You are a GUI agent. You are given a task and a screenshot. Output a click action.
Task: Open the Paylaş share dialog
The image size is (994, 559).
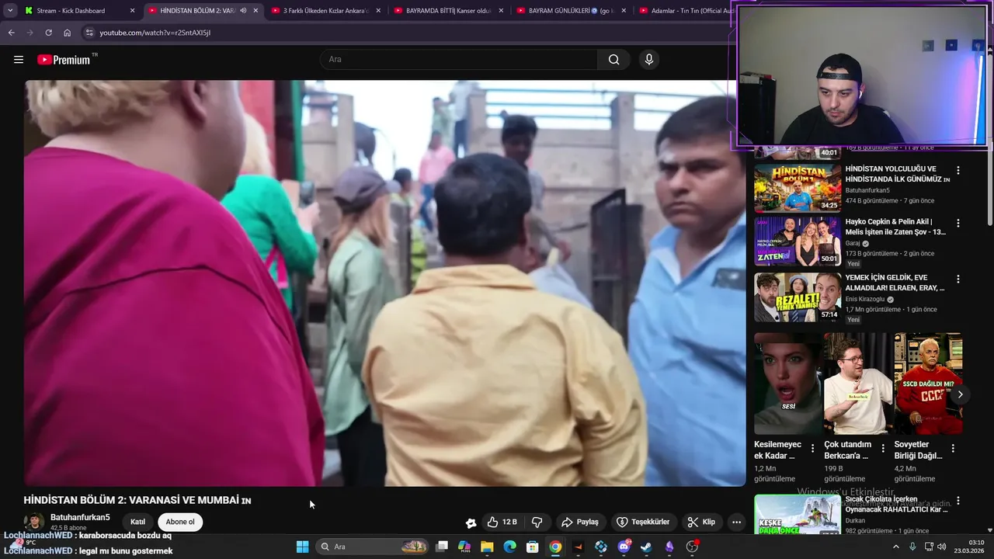click(x=580, y=523)
